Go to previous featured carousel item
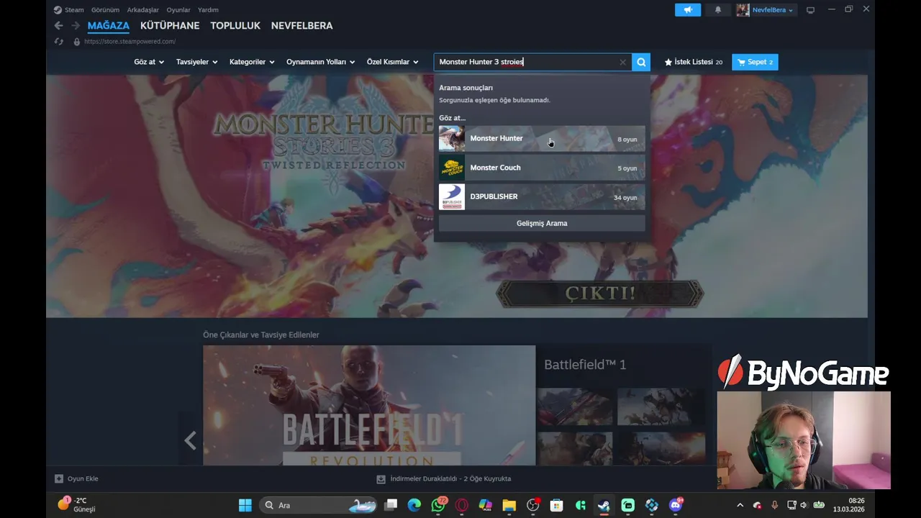921x518 pixels. [190, 440]
